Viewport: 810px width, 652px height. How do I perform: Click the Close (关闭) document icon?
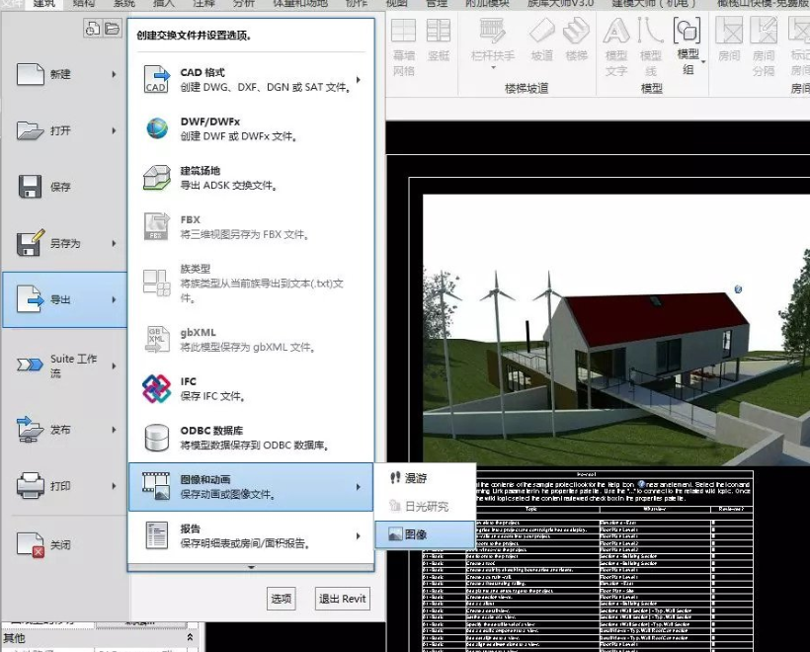30,544
